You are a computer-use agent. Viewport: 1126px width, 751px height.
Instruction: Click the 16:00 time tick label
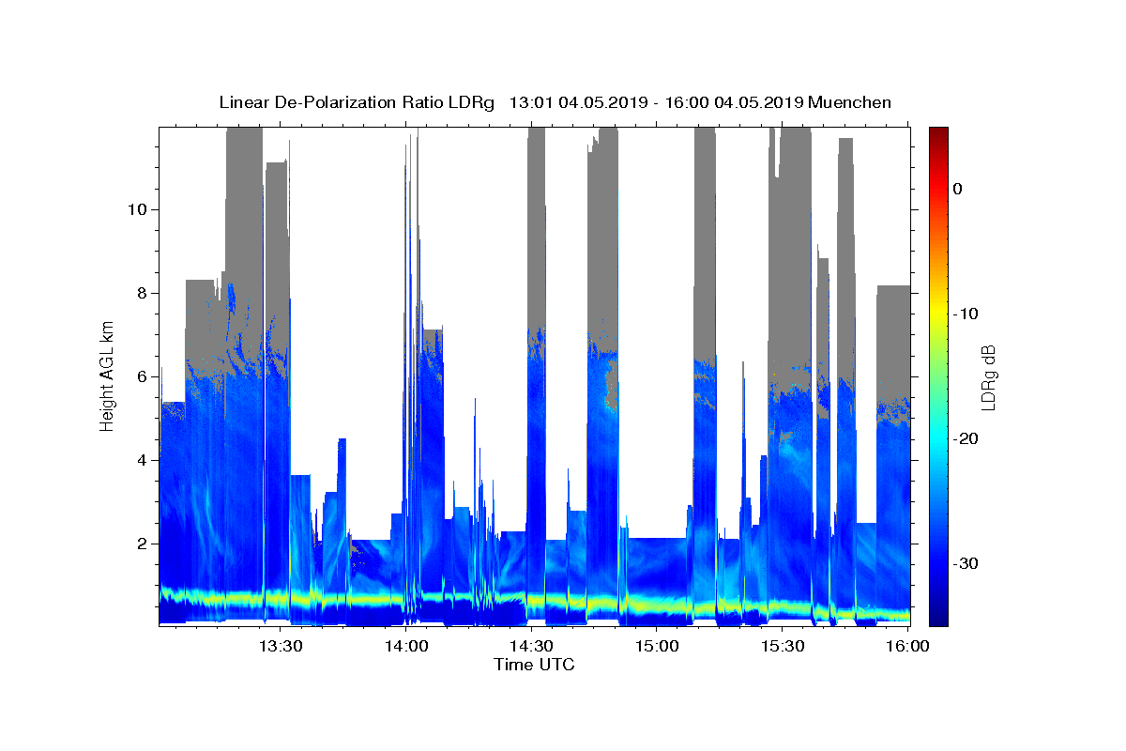[908, 646]
